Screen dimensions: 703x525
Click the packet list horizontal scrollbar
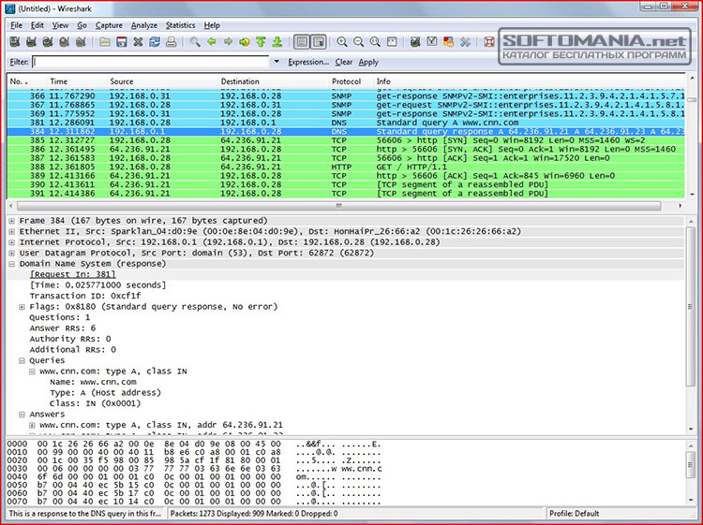click(x=338, y=206)
